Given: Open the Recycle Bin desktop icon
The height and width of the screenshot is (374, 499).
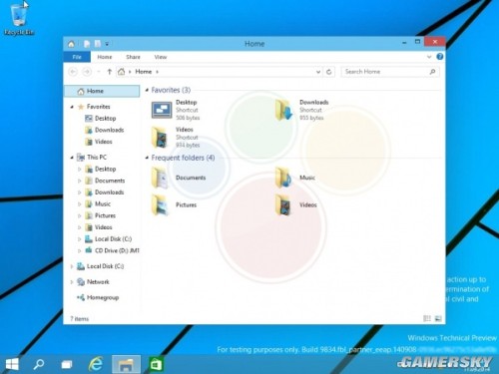Looking at the screenshot, I should pos(19,19).
